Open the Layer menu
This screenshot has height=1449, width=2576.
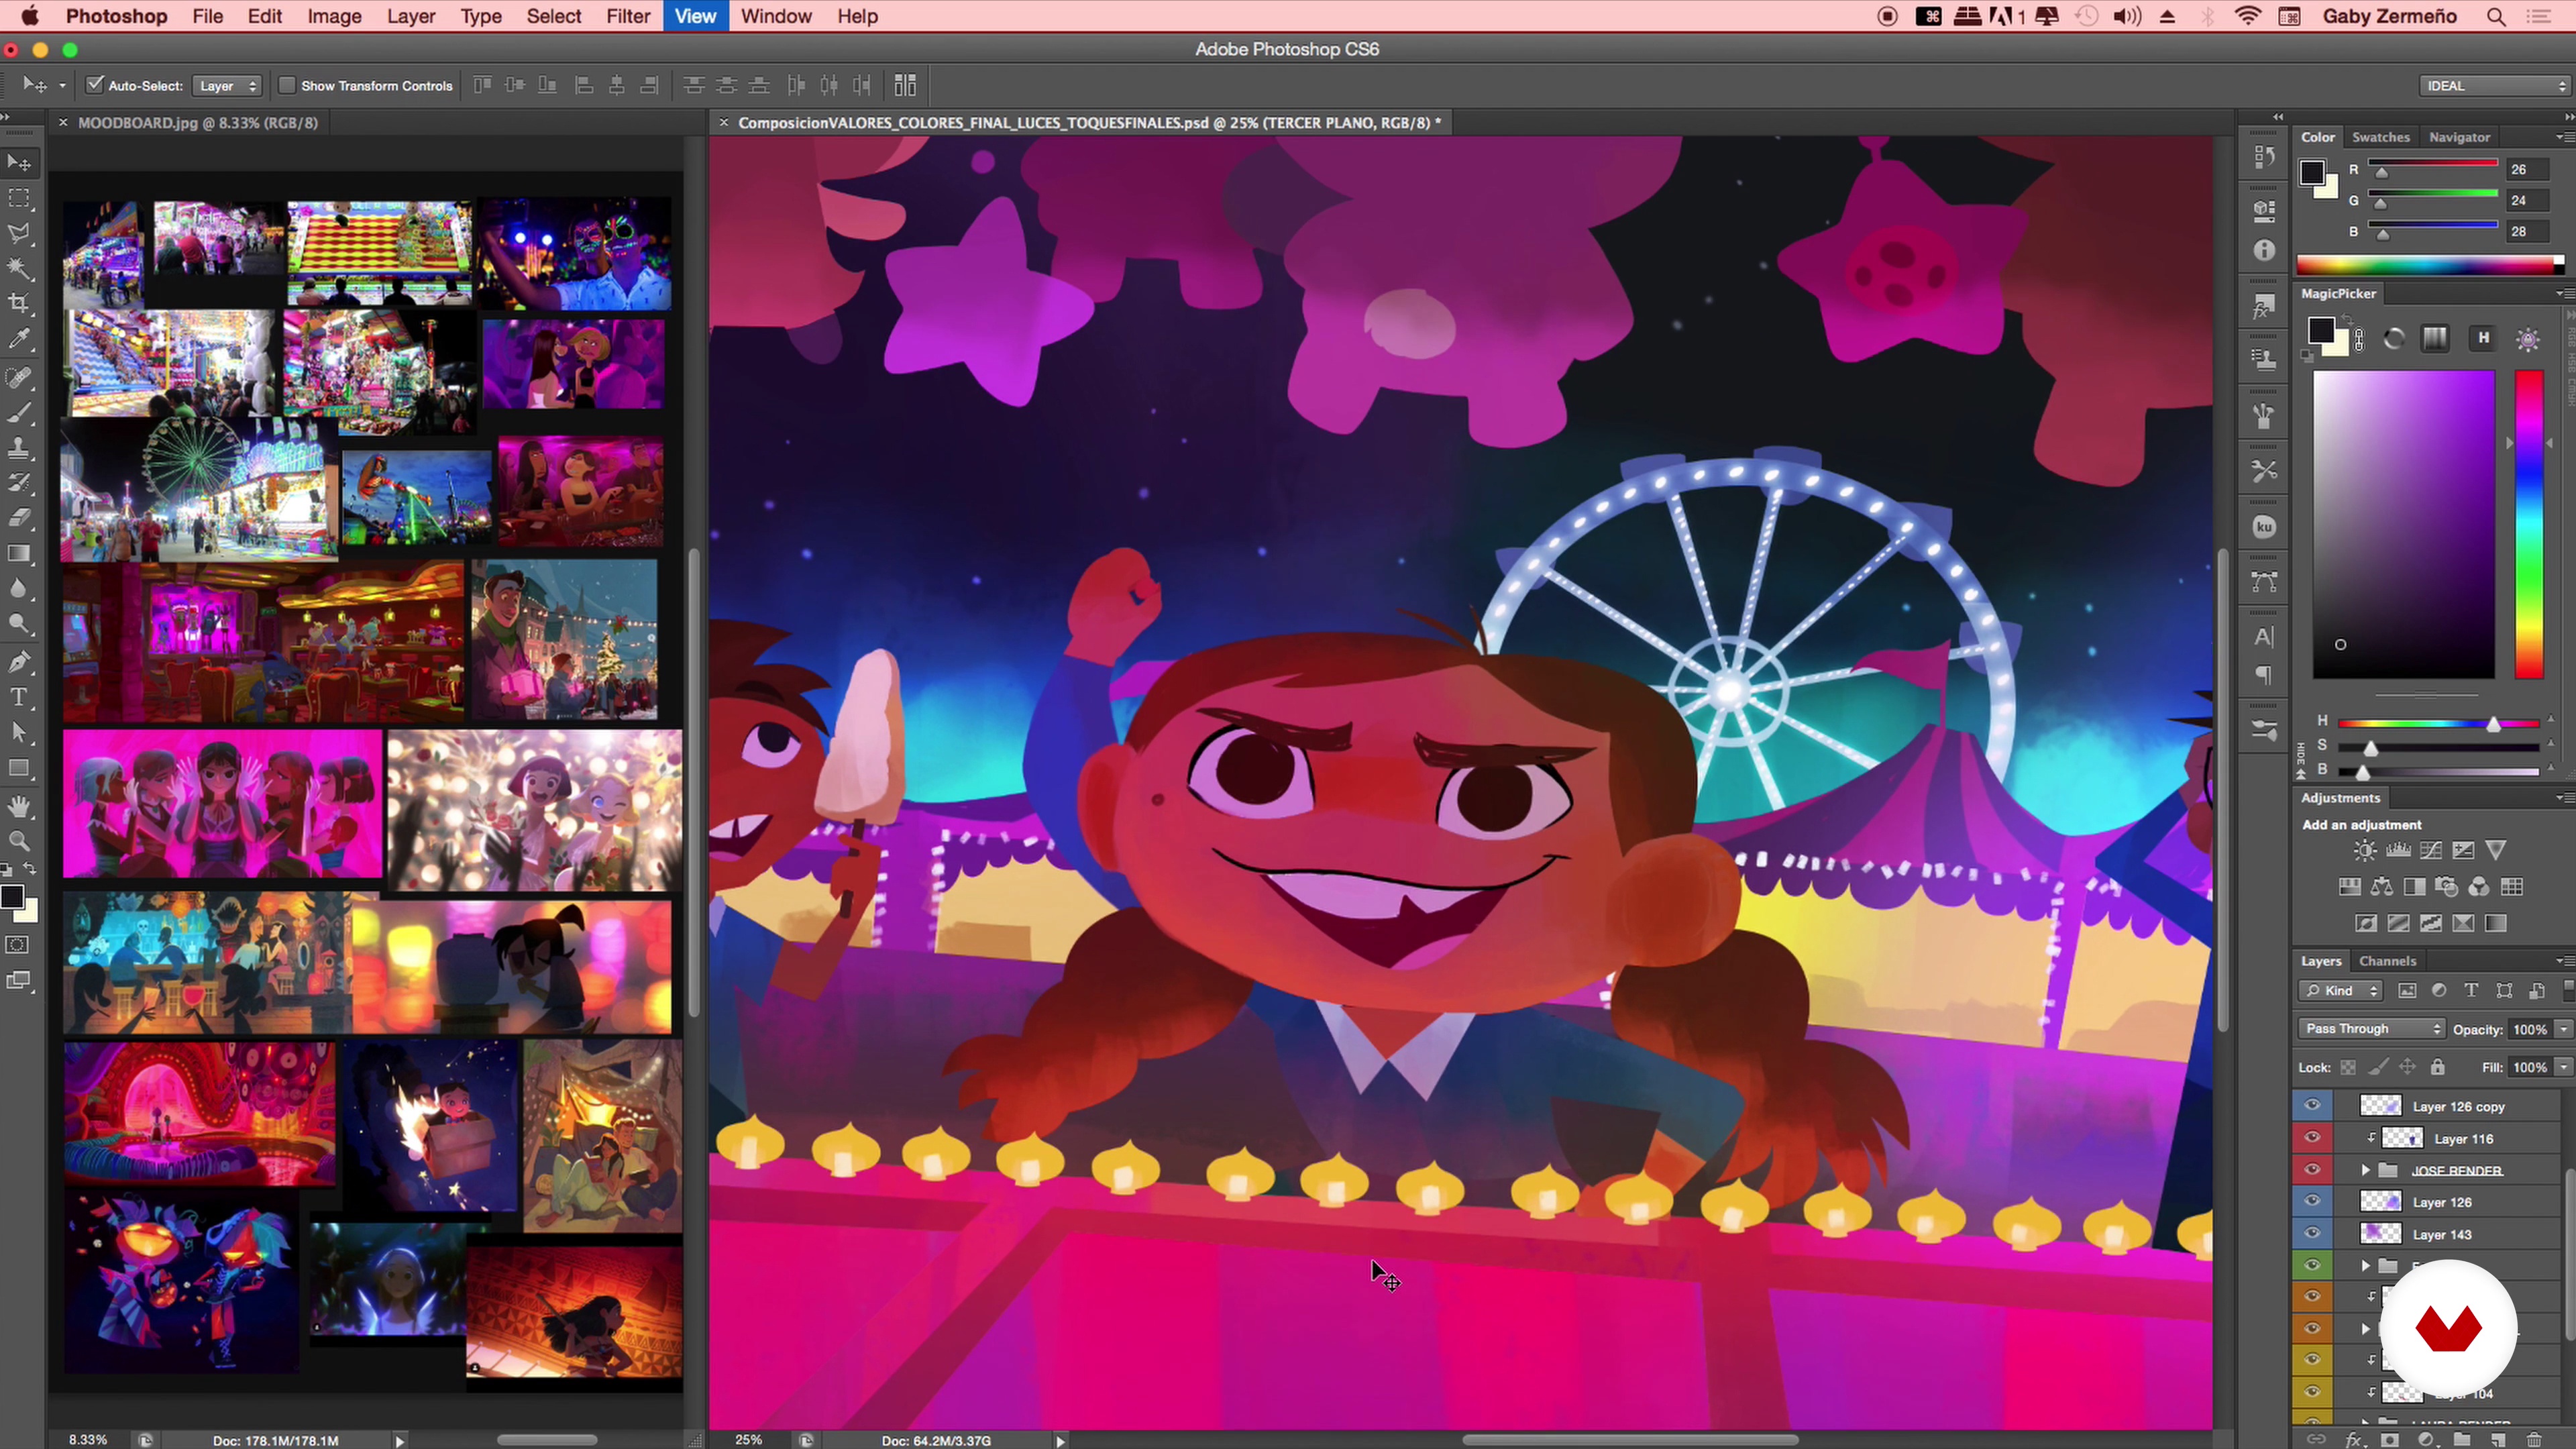point(411,16)
